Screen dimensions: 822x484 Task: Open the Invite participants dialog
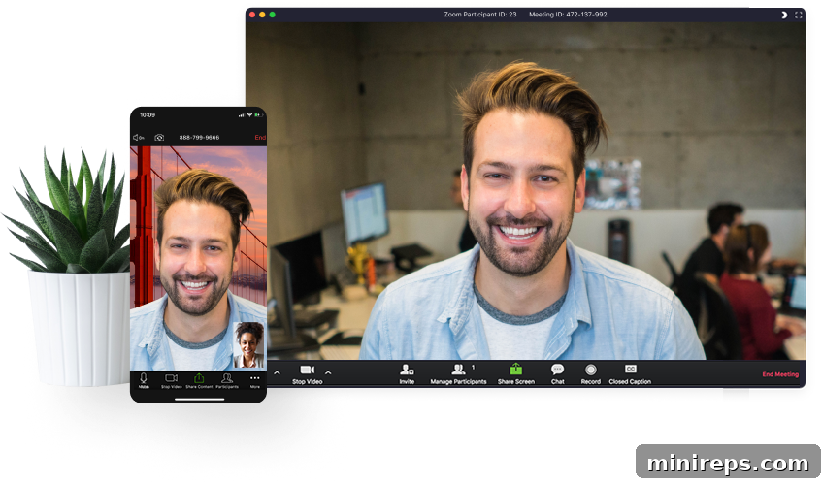click(407, 374)
